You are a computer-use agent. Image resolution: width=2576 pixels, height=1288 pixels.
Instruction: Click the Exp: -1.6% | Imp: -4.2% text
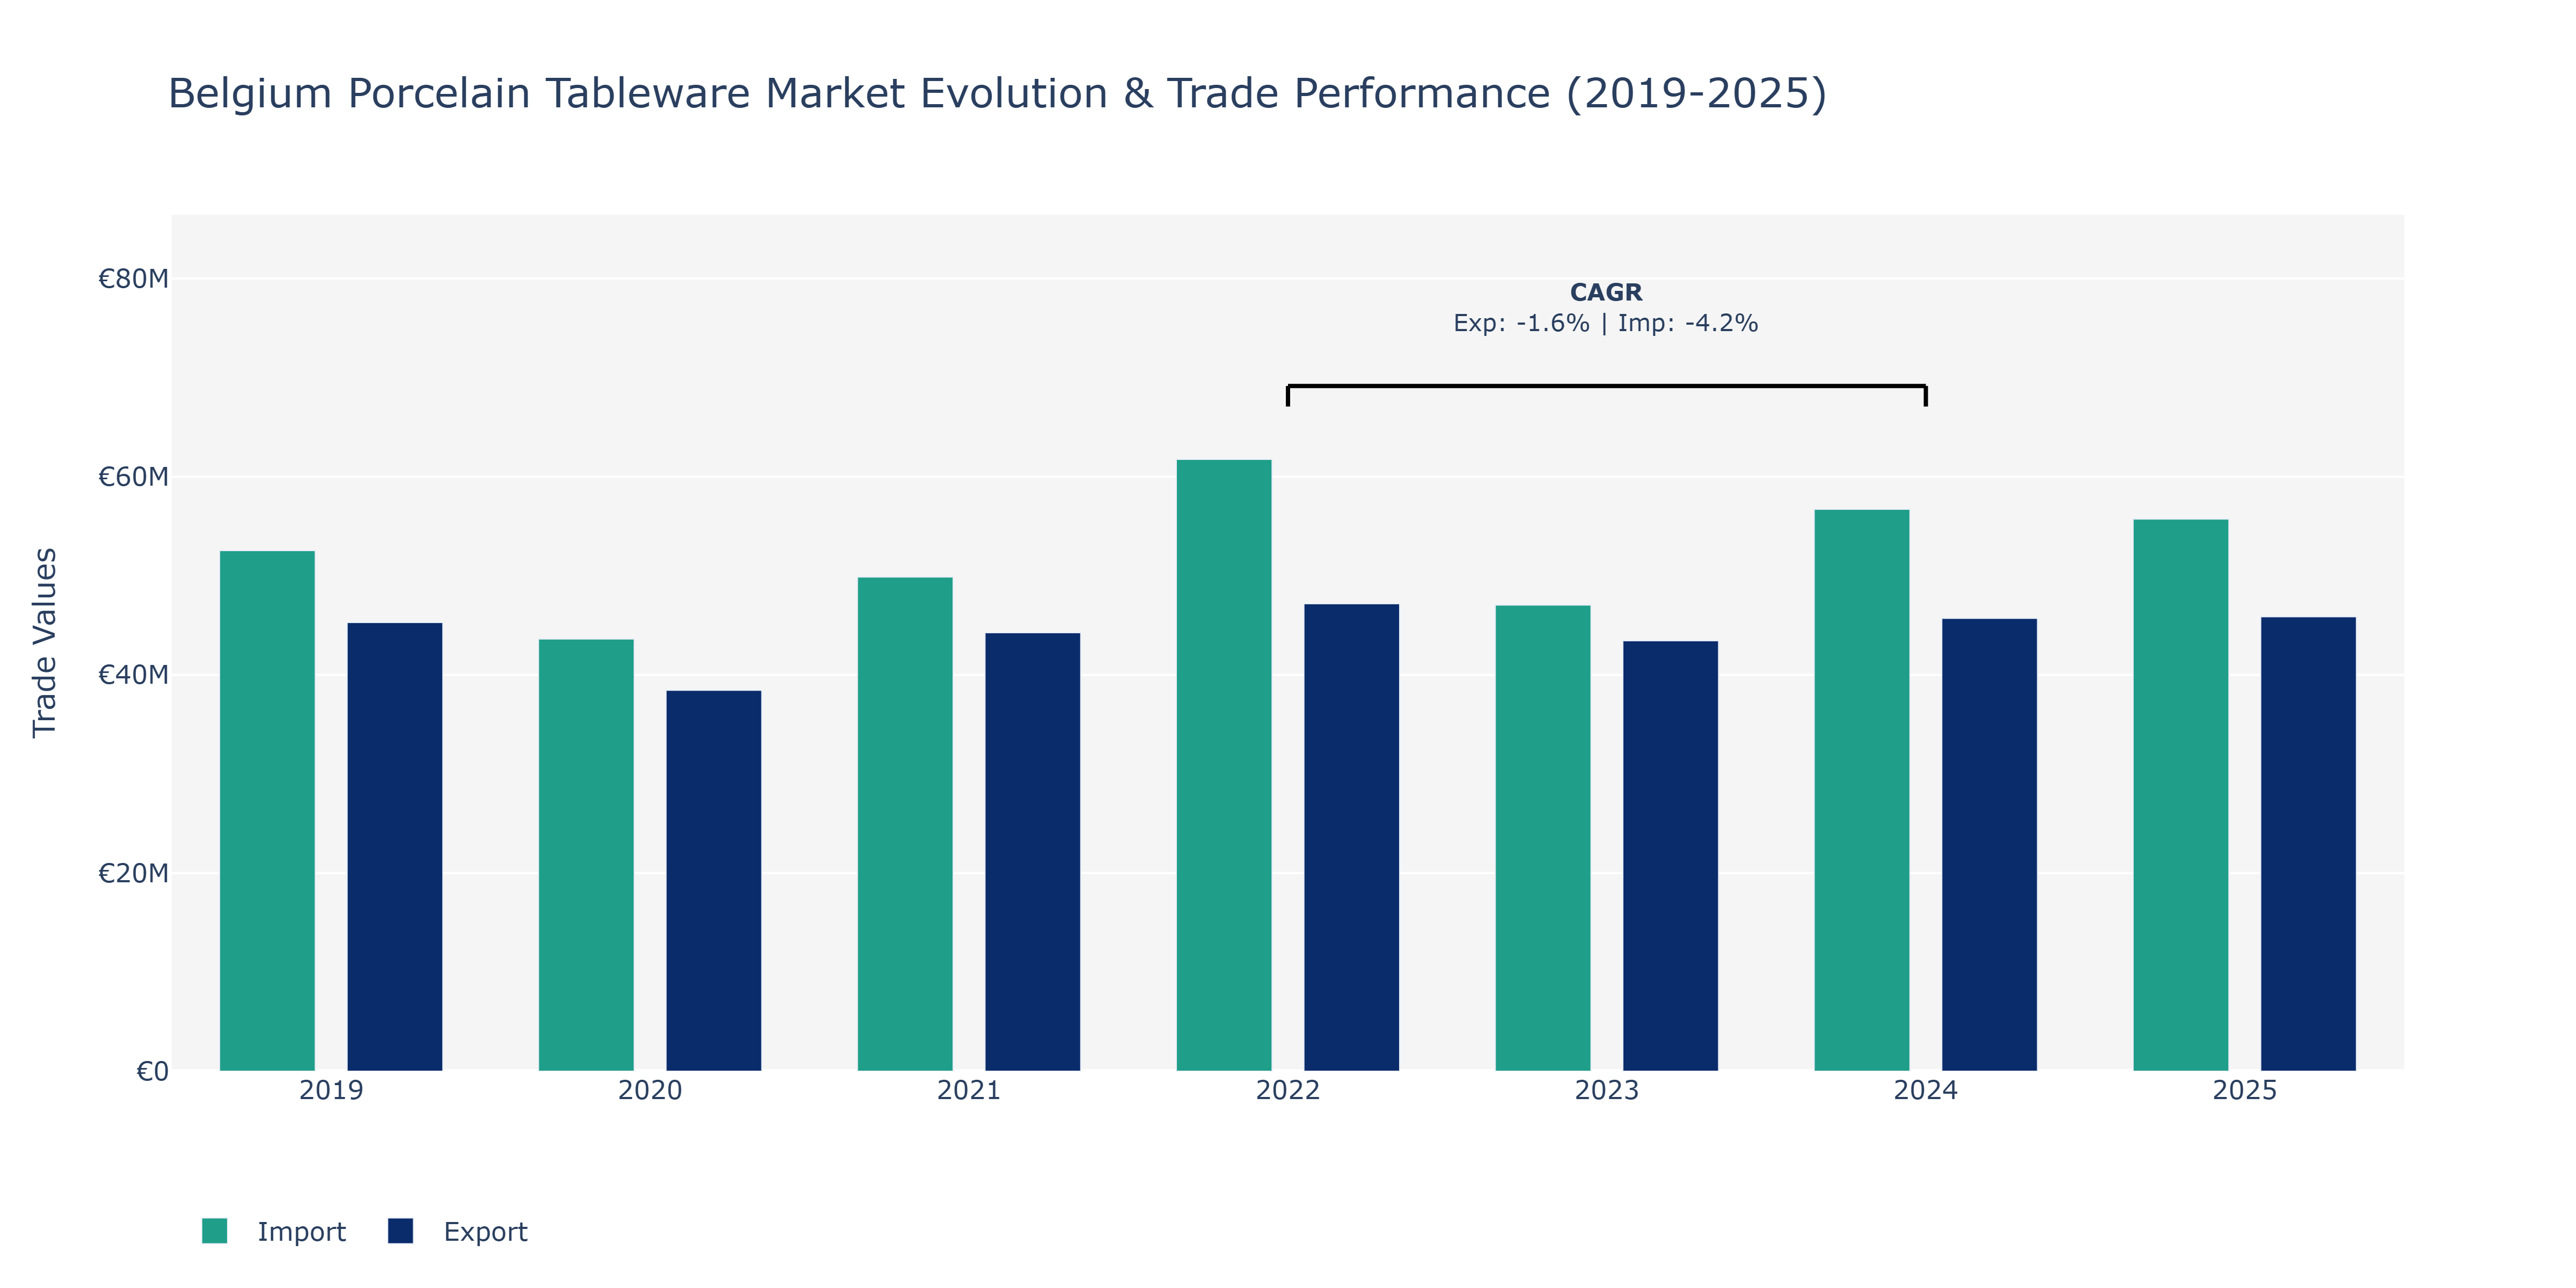1606,323
